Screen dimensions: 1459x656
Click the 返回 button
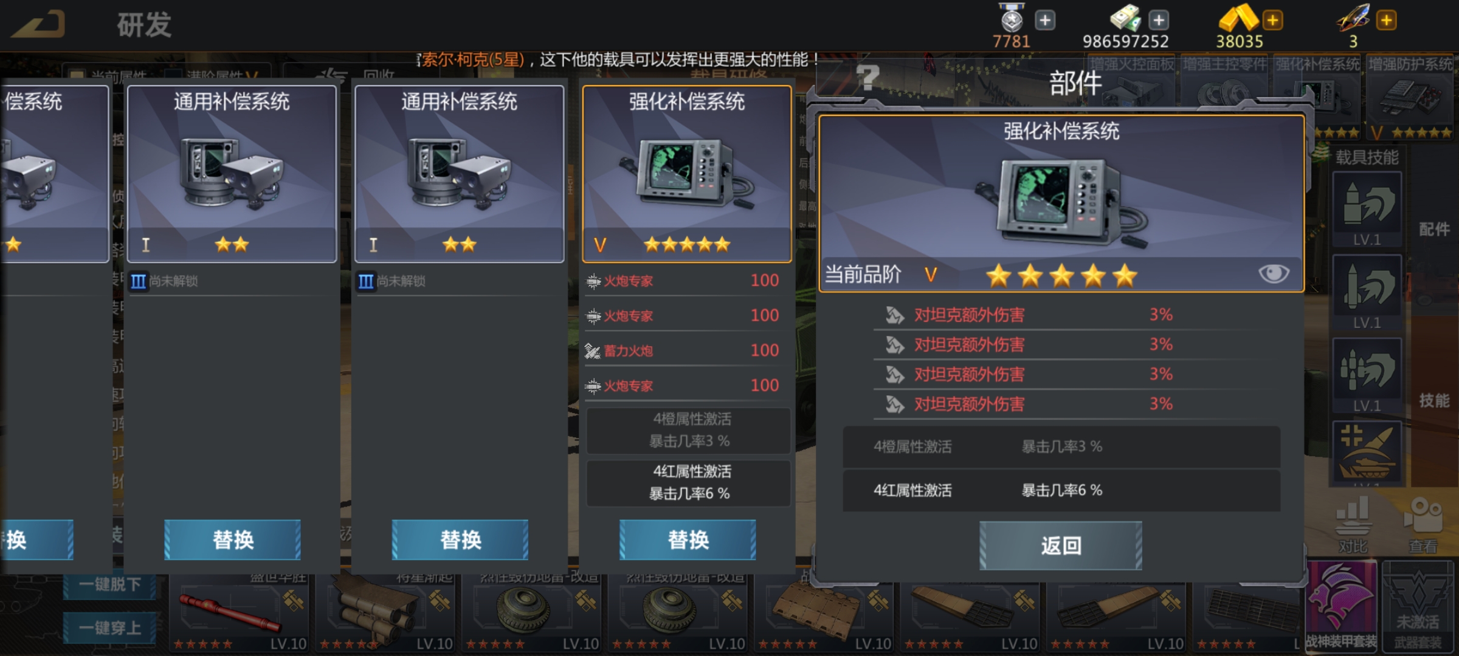pyautogui.click(x=1061, y=545)
